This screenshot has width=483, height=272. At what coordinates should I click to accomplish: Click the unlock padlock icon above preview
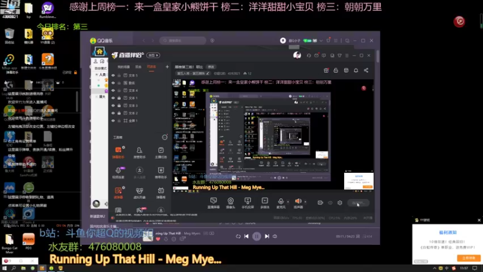click(336, 70)
